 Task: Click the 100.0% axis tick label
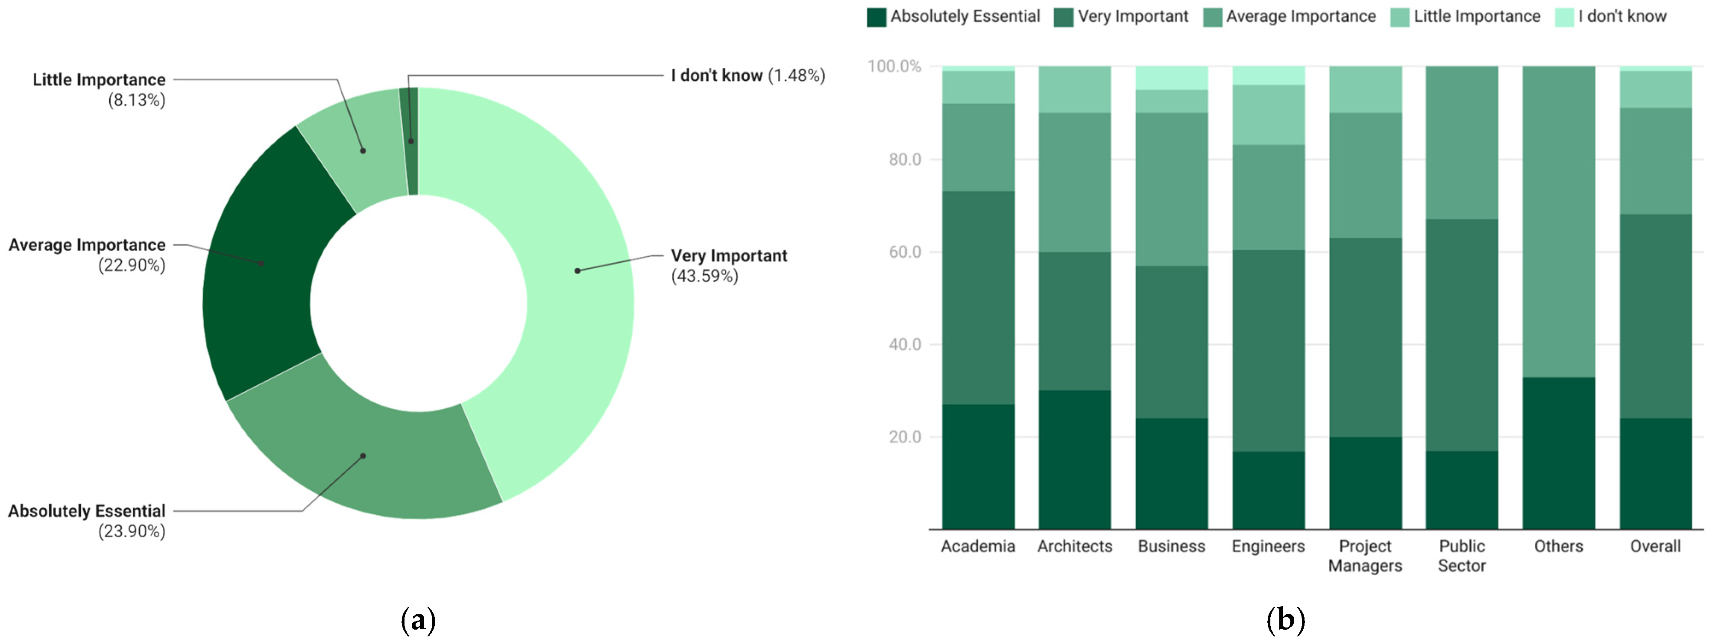click(894, 66)
